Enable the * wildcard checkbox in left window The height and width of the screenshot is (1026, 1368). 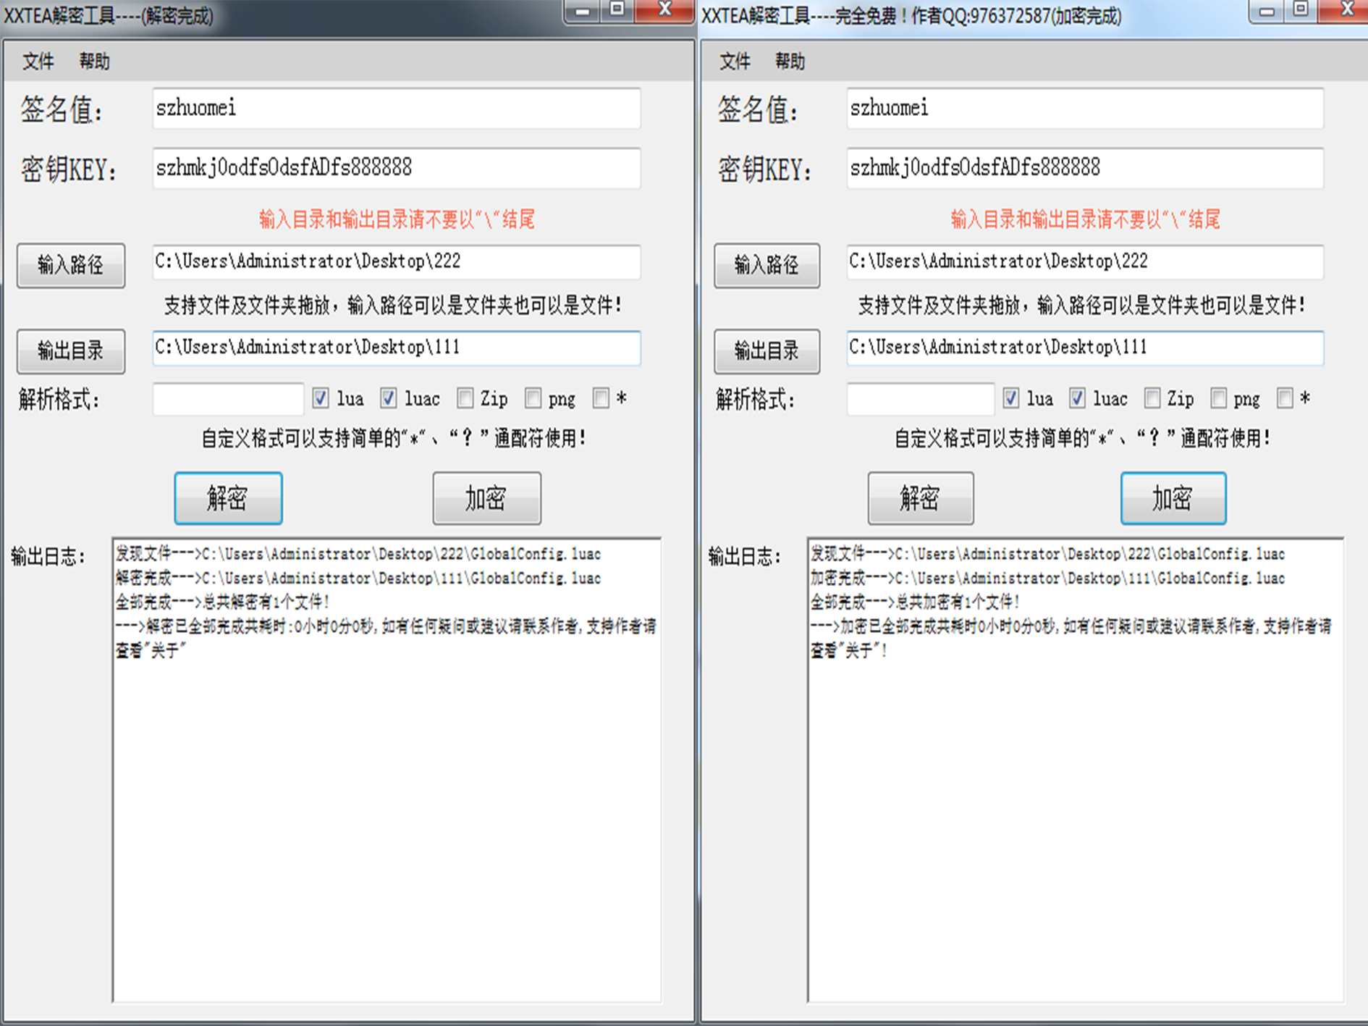pos(601,398)
